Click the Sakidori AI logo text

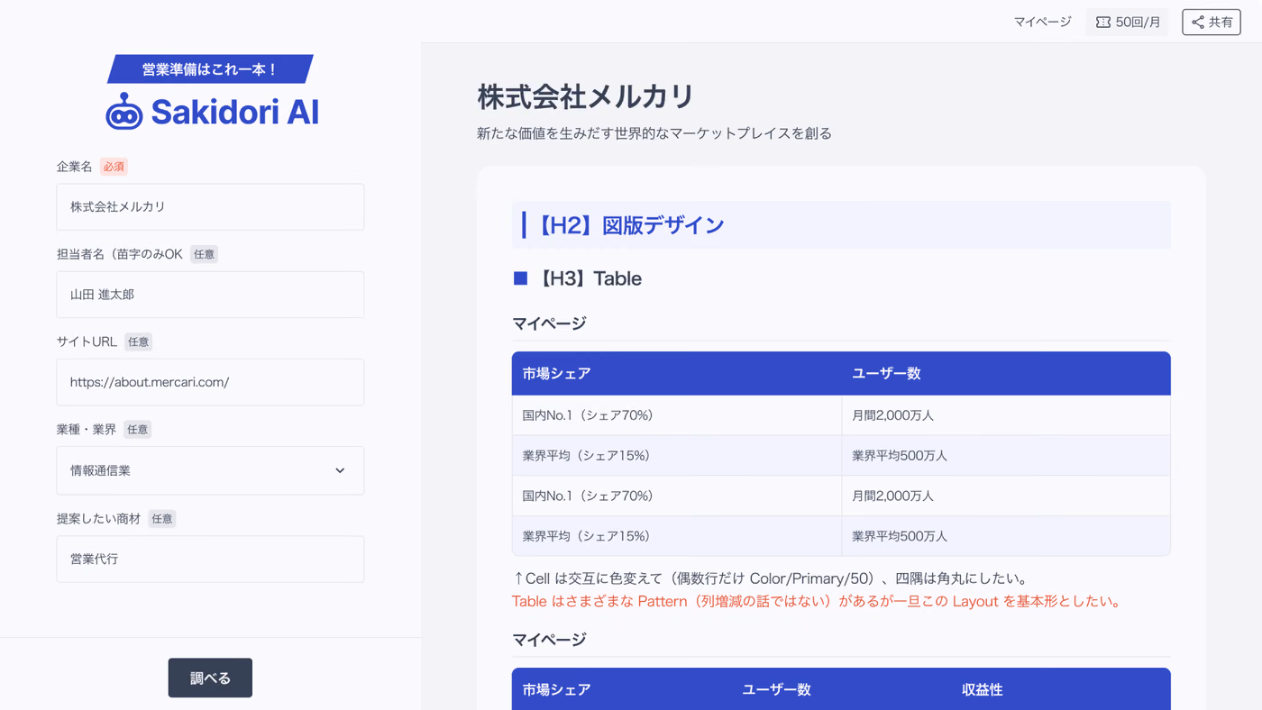coord(234,112)
